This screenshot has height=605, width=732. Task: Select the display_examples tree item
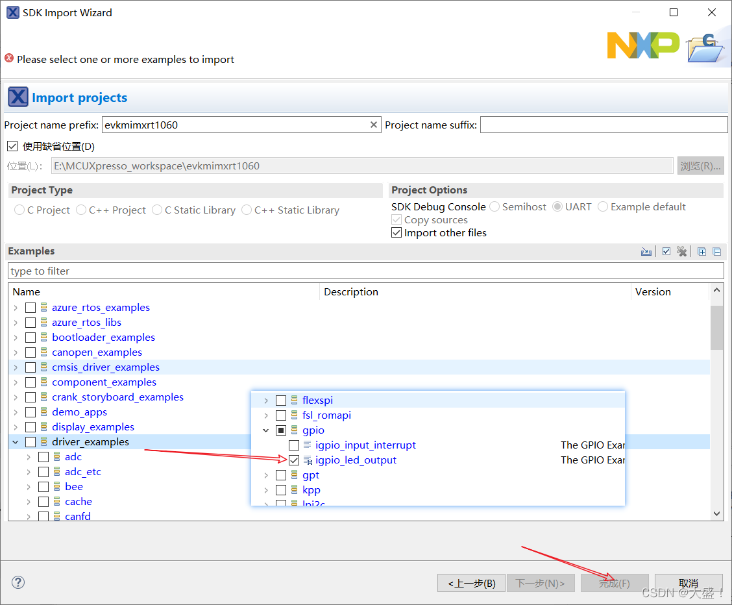pos(93,426)
